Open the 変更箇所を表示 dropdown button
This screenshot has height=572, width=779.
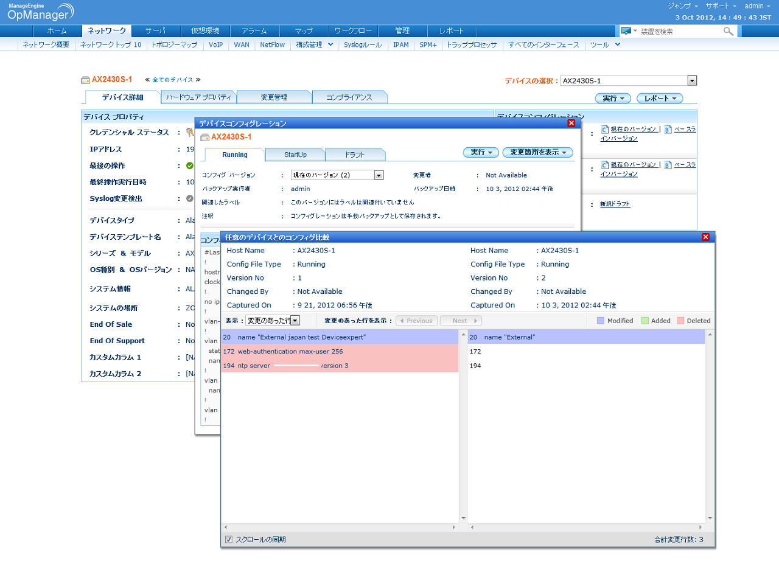(537, 153)
